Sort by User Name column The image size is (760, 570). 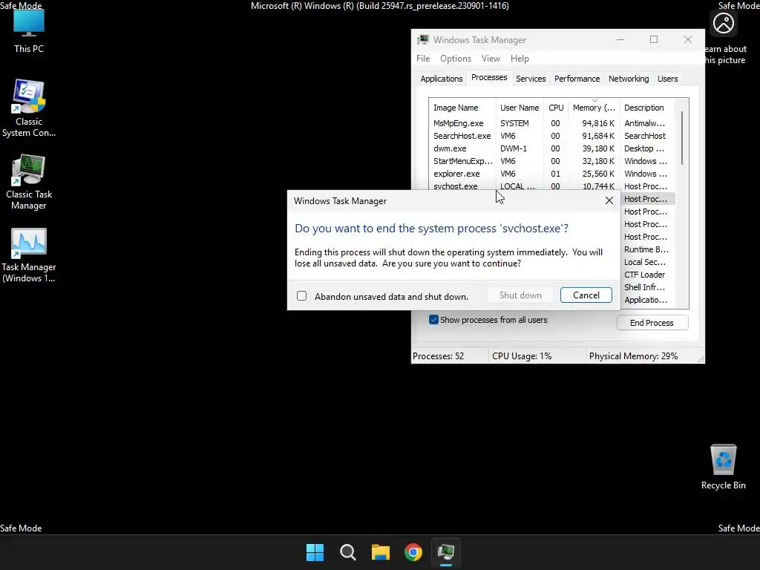pyautogui.click(x=520, y=108)
